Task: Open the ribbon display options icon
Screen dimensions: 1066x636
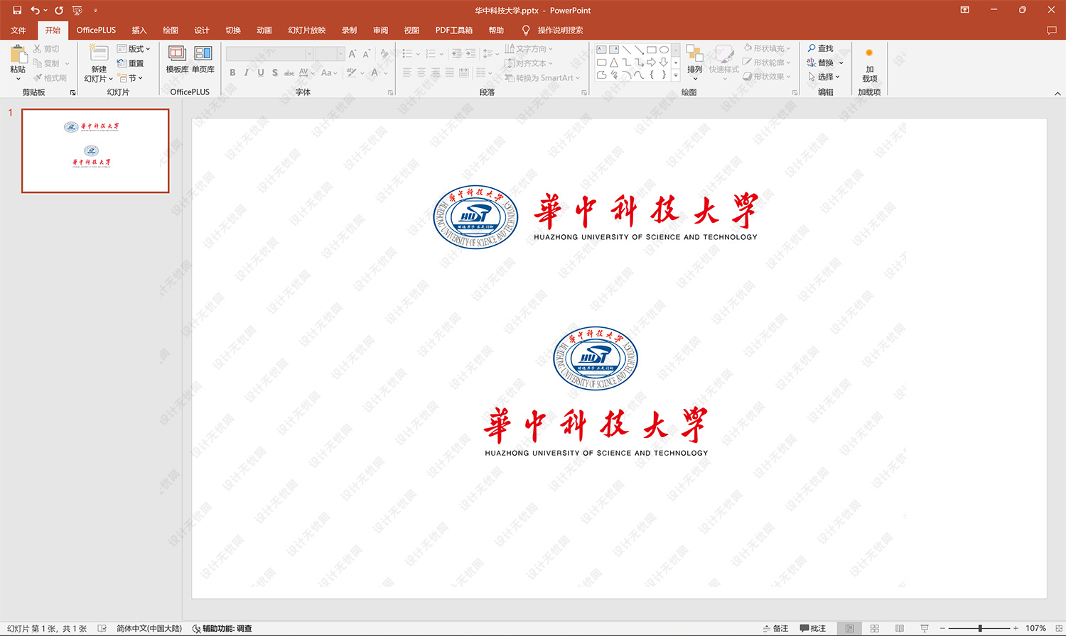Action: 965,10
